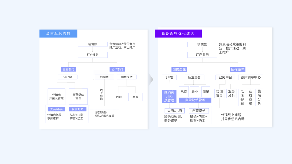Select the 经销商开拓及管理 box in left chart
This screenshot has width=292, height=164.
click(x=57, y=96)
